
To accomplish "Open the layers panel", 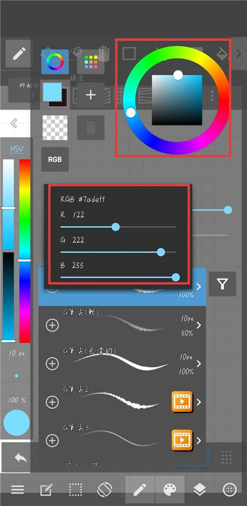I will tap(200, 490).
